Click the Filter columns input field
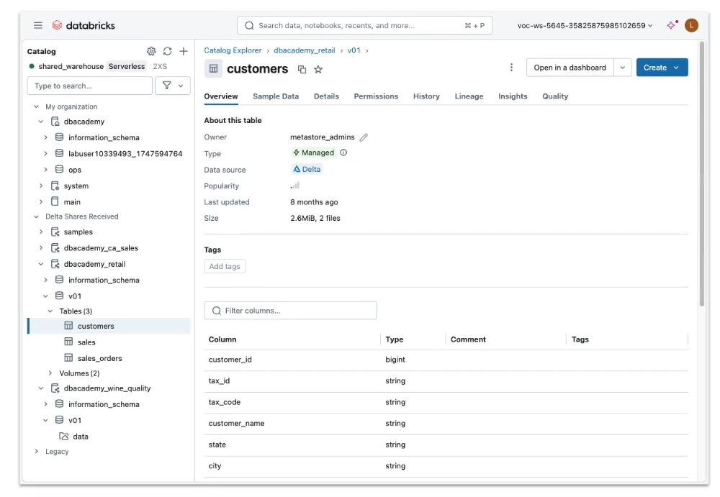 291,311
